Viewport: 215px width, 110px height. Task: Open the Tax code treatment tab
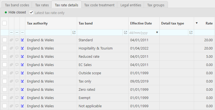[x=99, y=5]
